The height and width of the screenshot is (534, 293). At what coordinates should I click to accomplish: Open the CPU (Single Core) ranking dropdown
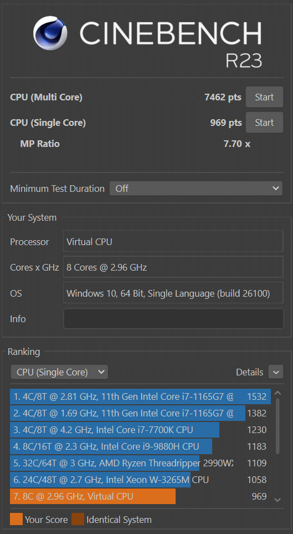[59, 372]
